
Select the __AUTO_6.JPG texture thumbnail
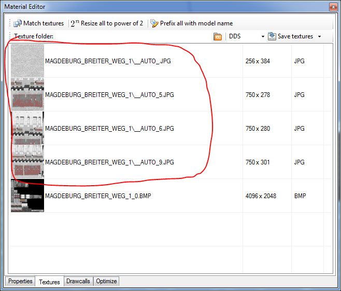pos(27,128)
